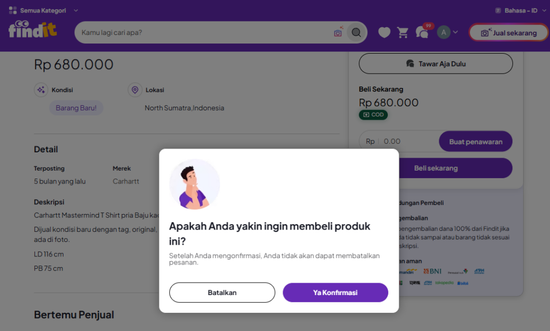Open chat messages with 99 badge

tap(423, 32)
